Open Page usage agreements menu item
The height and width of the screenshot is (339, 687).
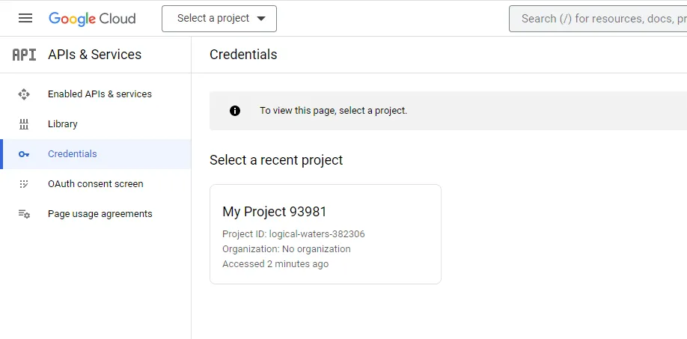(x=96, y=214)
